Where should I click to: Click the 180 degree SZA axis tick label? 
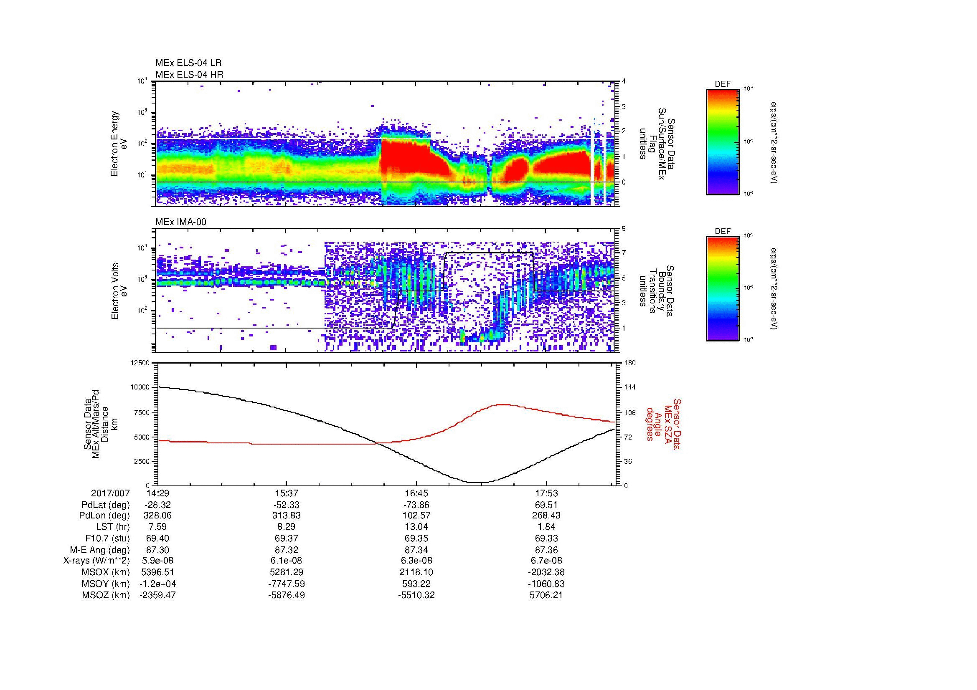630,363
